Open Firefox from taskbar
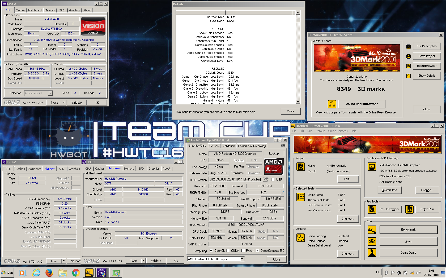Viewport: 446px width, 278px height. (49, 272)
